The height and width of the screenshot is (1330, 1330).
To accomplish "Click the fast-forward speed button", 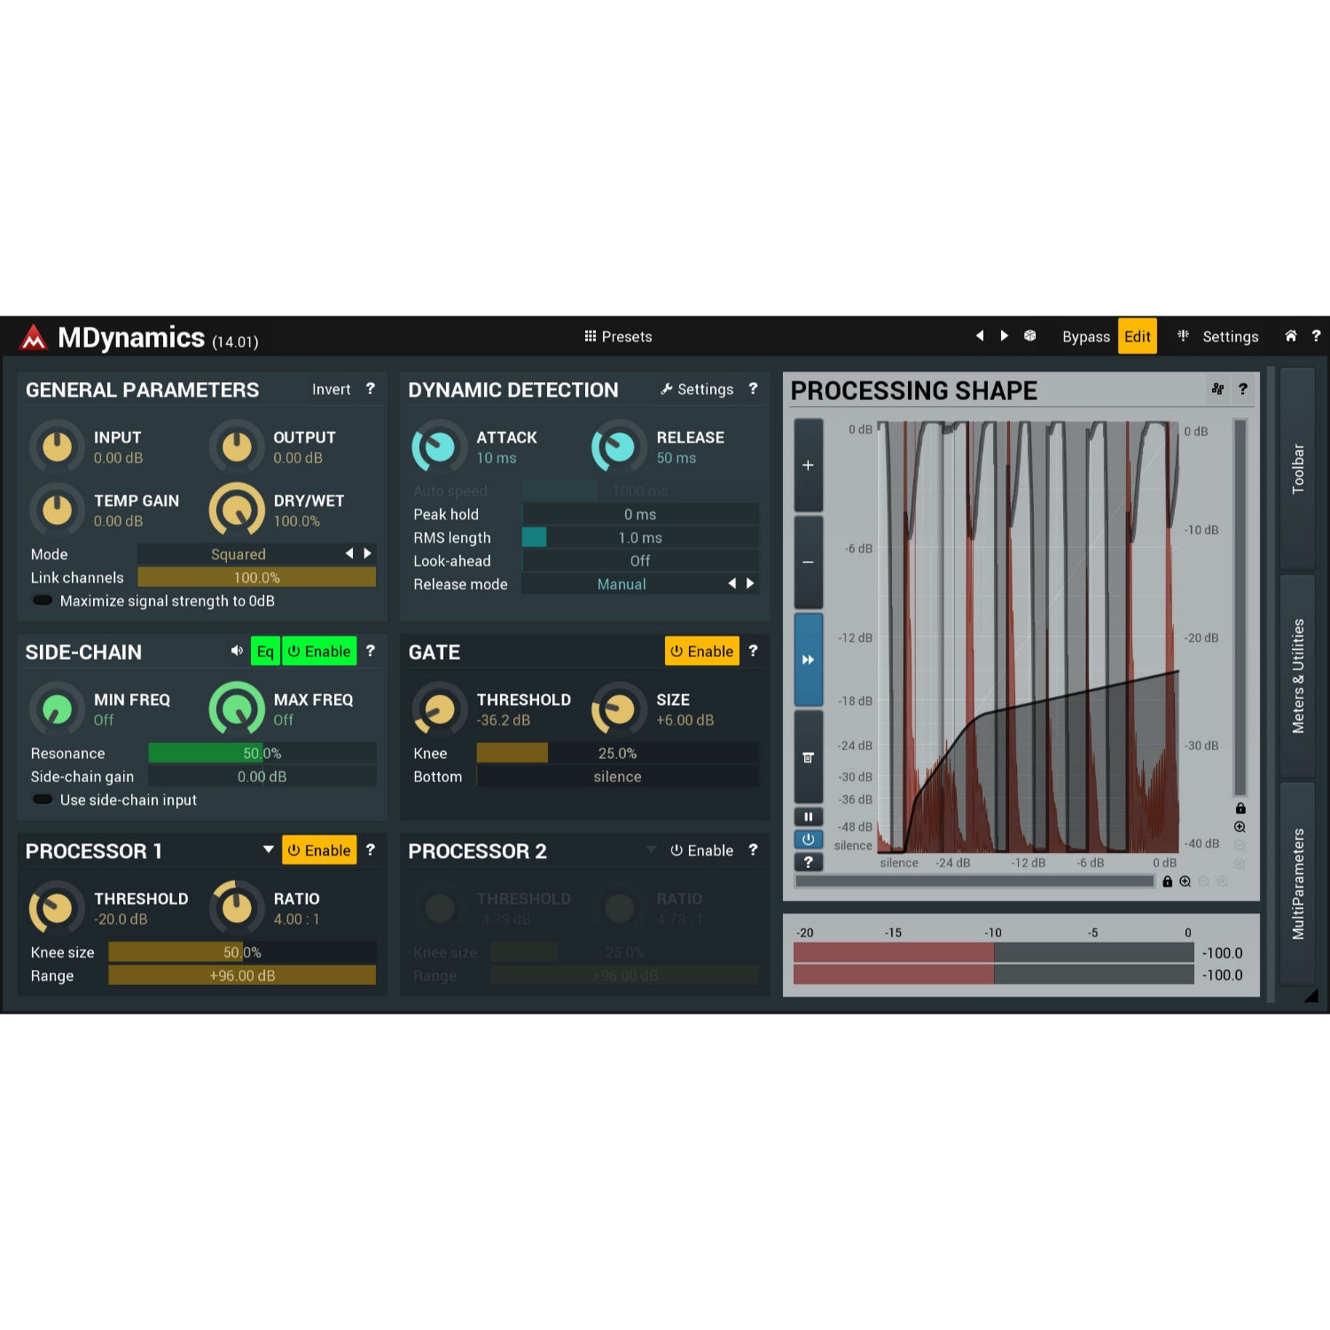I will (808, 660).
